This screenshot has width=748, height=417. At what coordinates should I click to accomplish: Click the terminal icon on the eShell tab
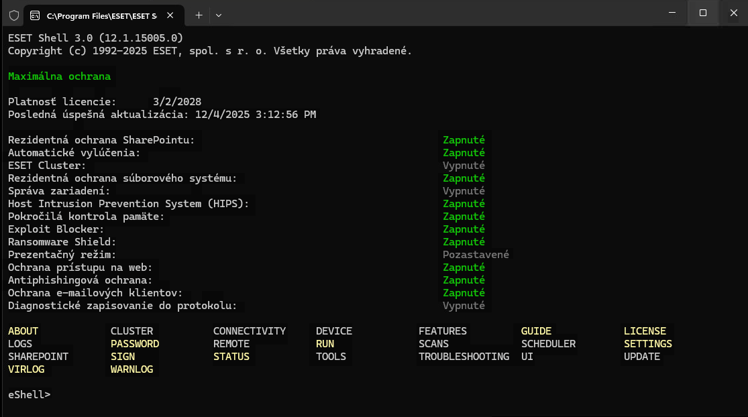(x=34, y=15)
